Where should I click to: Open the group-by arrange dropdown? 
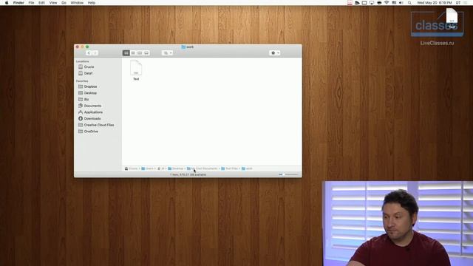pyautogui.click(x=168, y=52)
